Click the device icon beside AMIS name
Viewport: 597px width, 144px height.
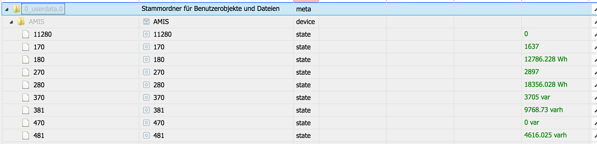point(146,22)
